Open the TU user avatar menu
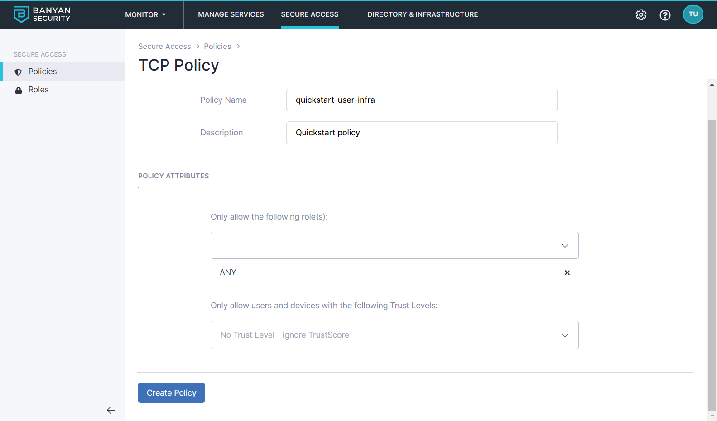Viewport: 717px width, 421px height. (x=693, y=14)
